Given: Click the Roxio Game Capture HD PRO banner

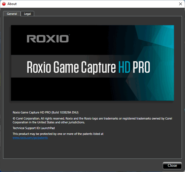Looking at the screenshot, I should pos(92,63).
